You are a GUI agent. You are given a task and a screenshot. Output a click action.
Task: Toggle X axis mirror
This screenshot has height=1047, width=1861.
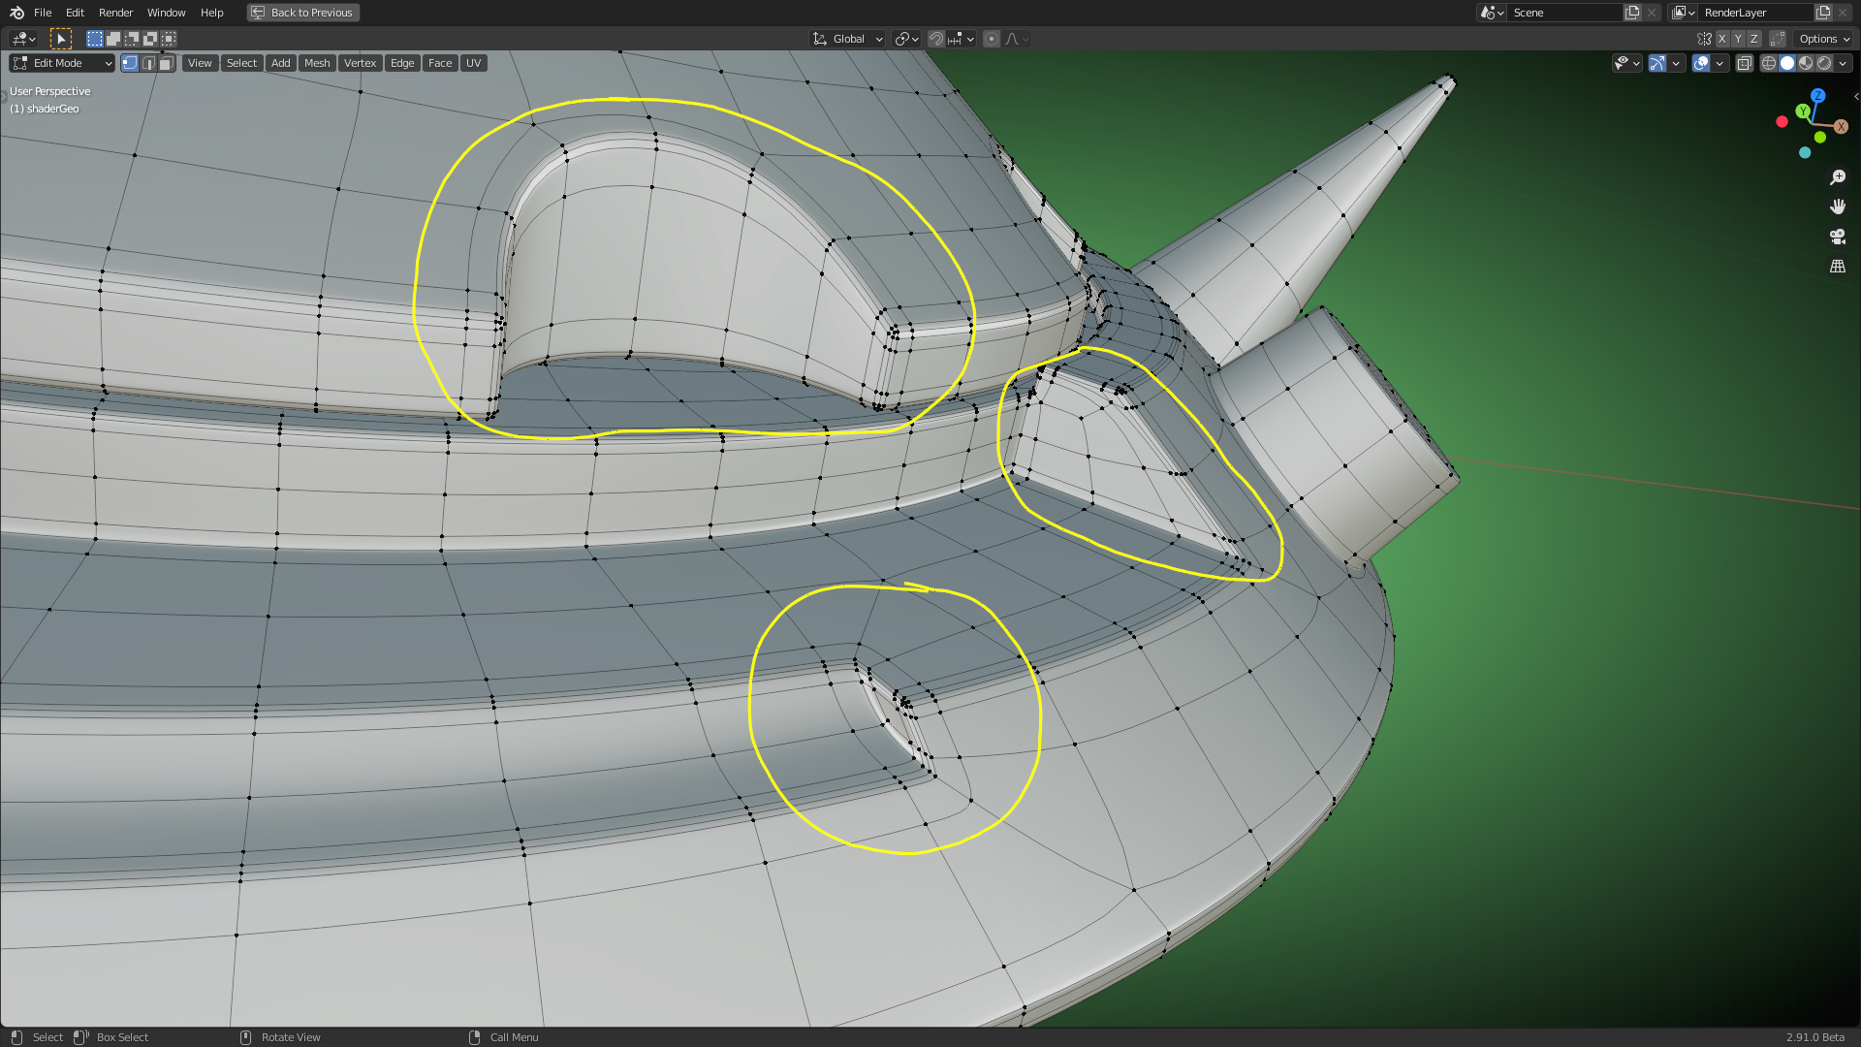1721,39
